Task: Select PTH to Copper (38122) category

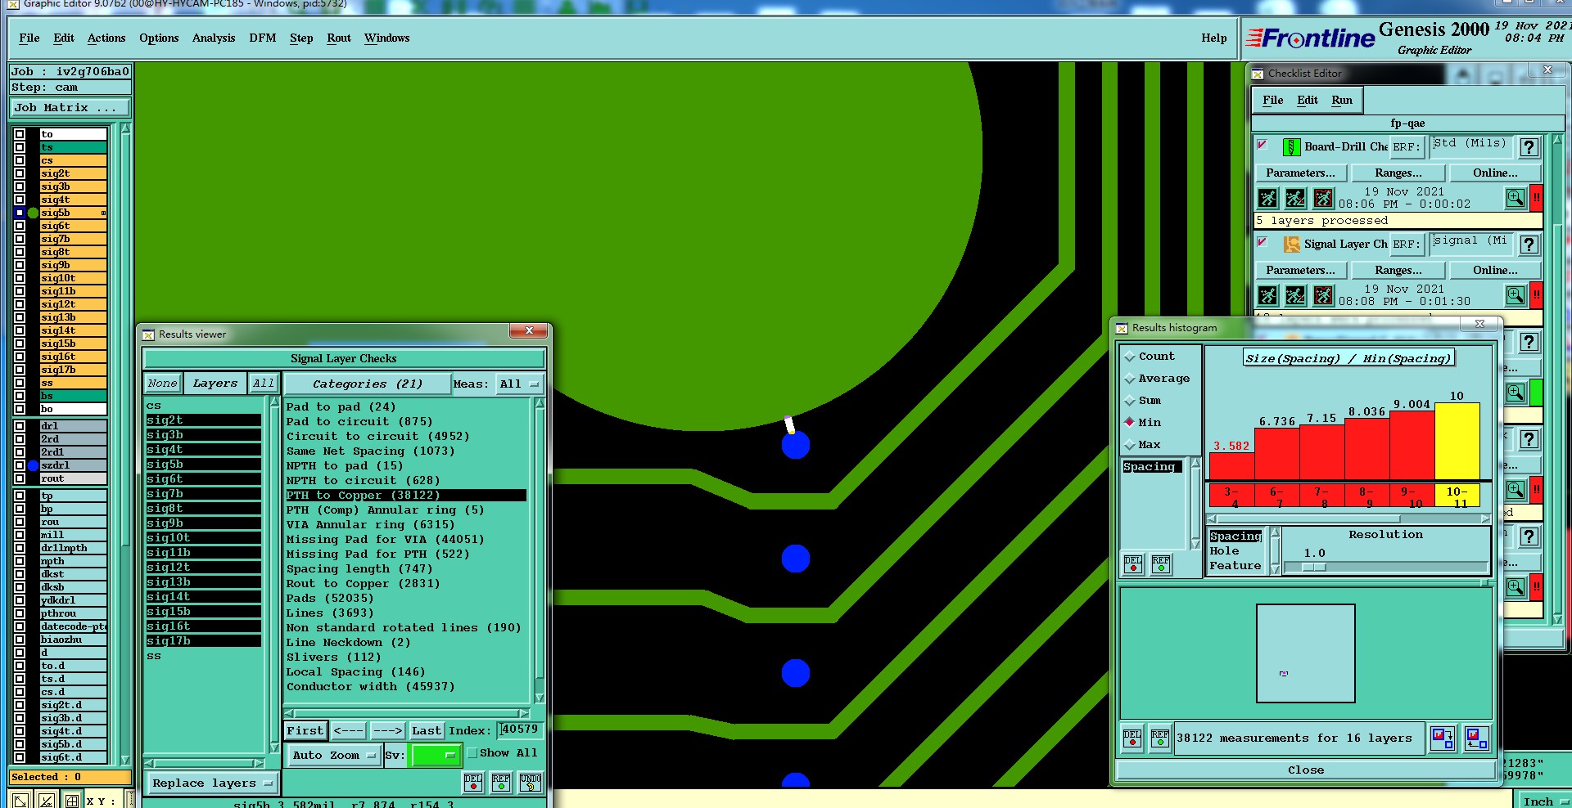Action: point(405,496)
